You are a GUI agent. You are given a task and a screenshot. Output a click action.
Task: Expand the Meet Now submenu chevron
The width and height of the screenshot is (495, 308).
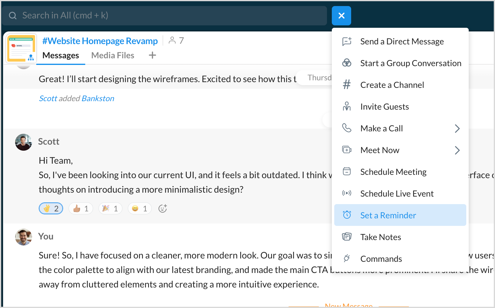click(x=457, y=150)
